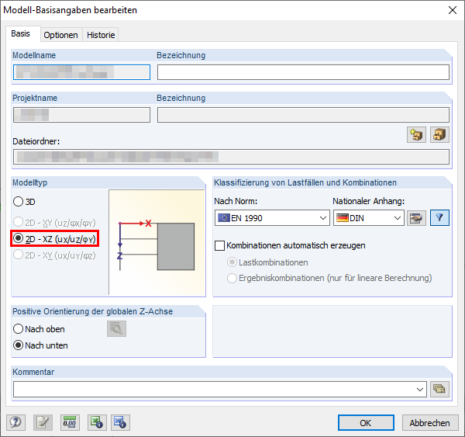Click the edit notes icon at bottom
Image resolution: width=465 pixels, height=437 pixels.
point(43,422)
